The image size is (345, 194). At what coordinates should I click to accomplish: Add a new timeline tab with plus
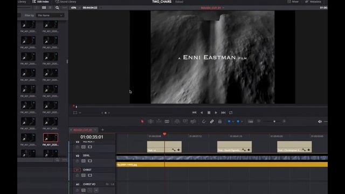pyautogui.click(x=102, y=130)
